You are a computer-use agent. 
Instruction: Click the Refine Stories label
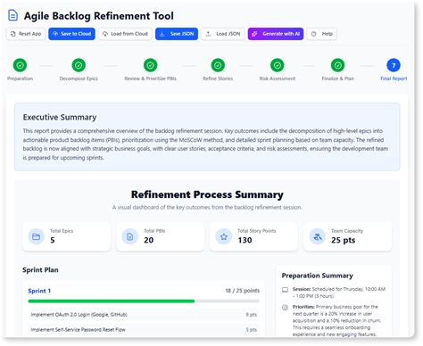(218, 78)
